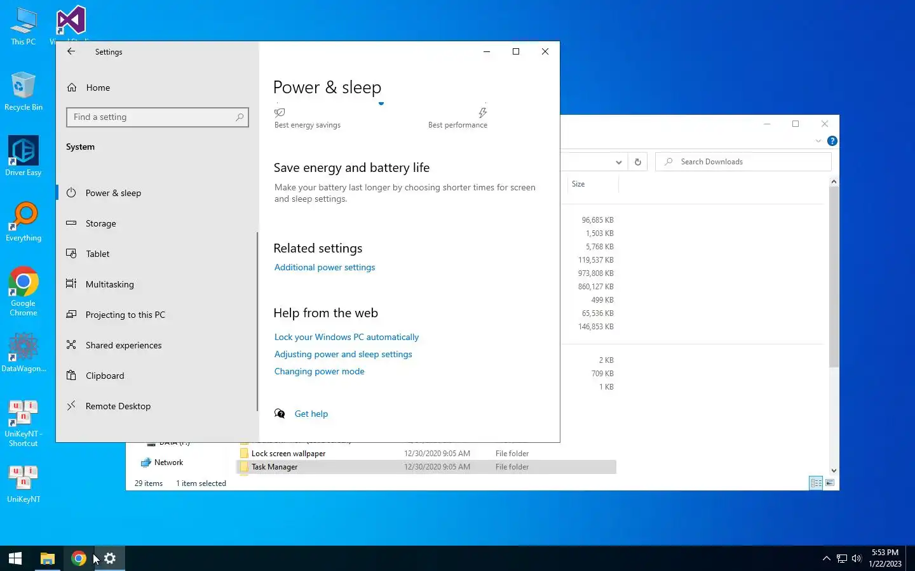This screenshot has height=571, width=915.
Task: Switch Explorer to large thumbnails view icon
Action: [x=830, y=483]
